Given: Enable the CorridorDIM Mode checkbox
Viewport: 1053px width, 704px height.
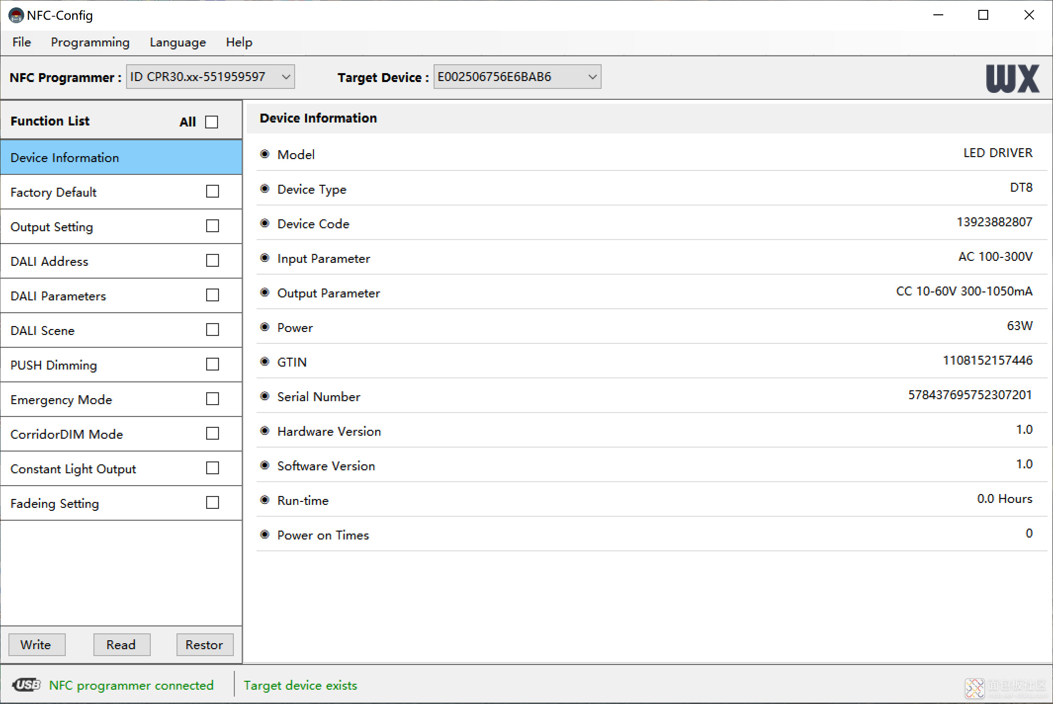Looking at the screenshot, I should [x=213, y=433].
